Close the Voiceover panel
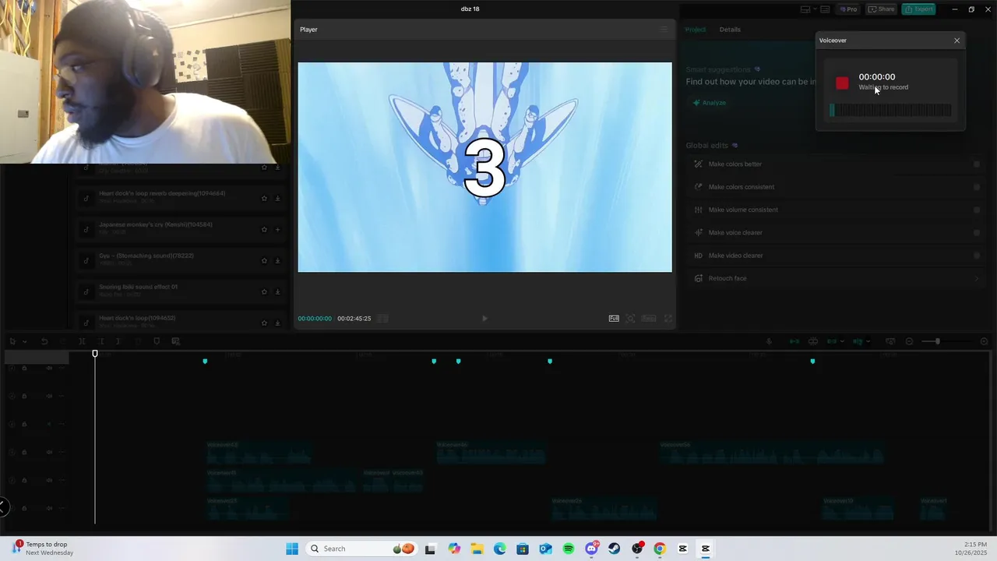 point(957,41)
